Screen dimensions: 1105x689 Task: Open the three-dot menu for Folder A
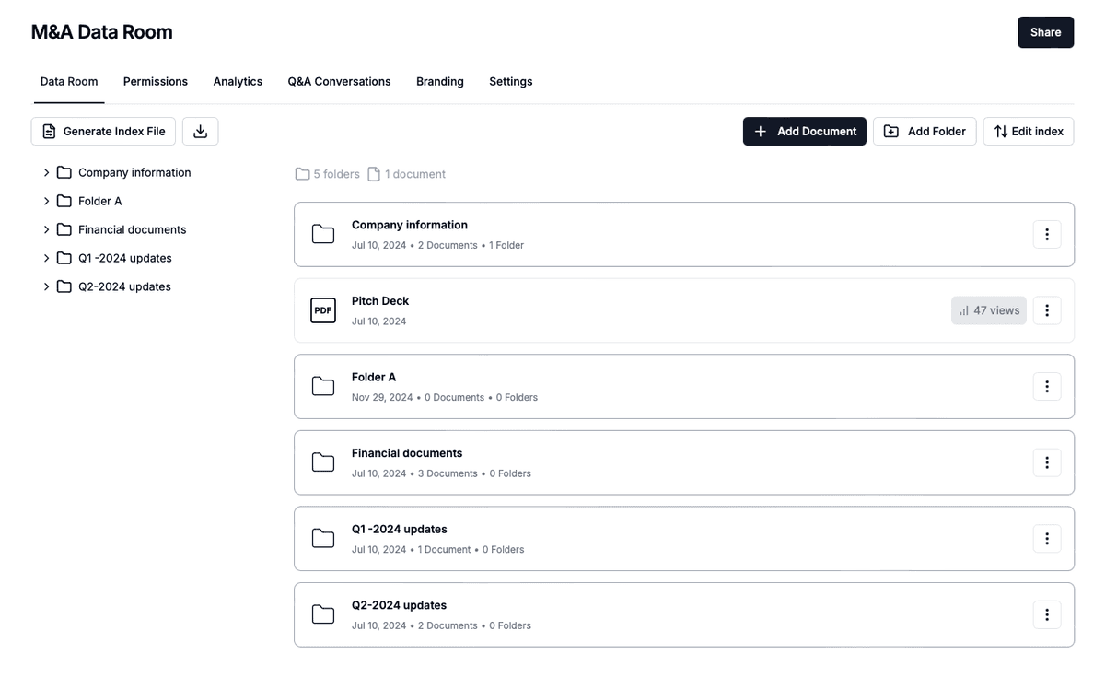1046,387
